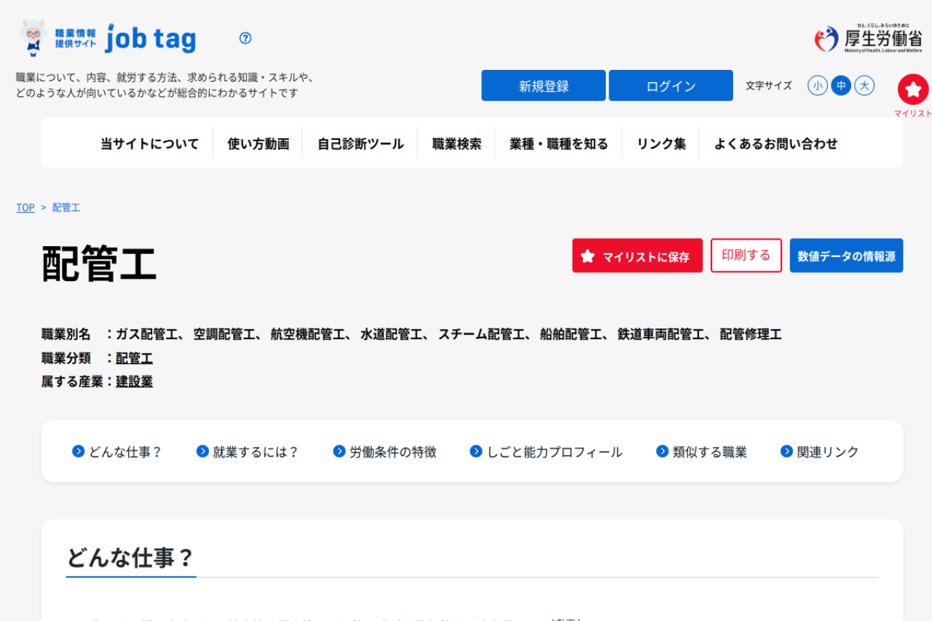Viewport: 932px width, 621px height.
Task: Open 建設業 industry link
Action: (134, 381)
